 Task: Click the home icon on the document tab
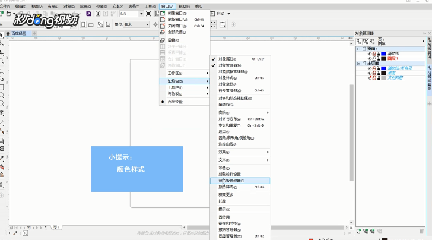tap(8, 33)
